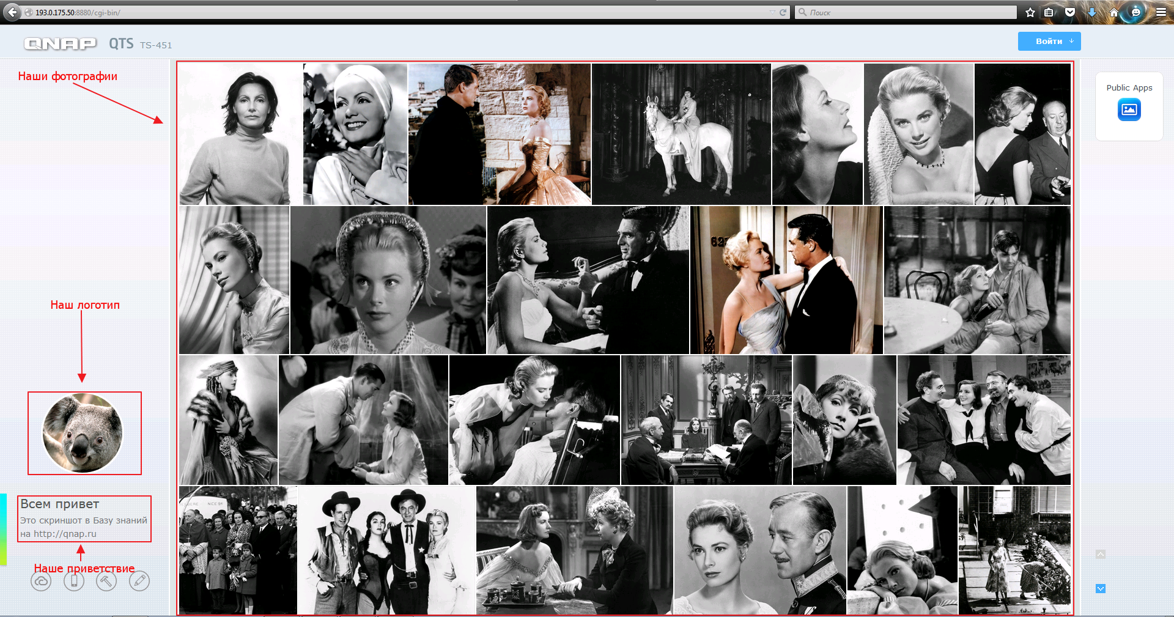Click the search magnifier icon
Image resolution: width=1174 pixels, height=617 pixels.
pyautogui.click(x=802, y=12)
